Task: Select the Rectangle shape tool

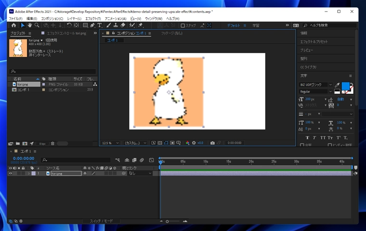Action: click(85, 25)
